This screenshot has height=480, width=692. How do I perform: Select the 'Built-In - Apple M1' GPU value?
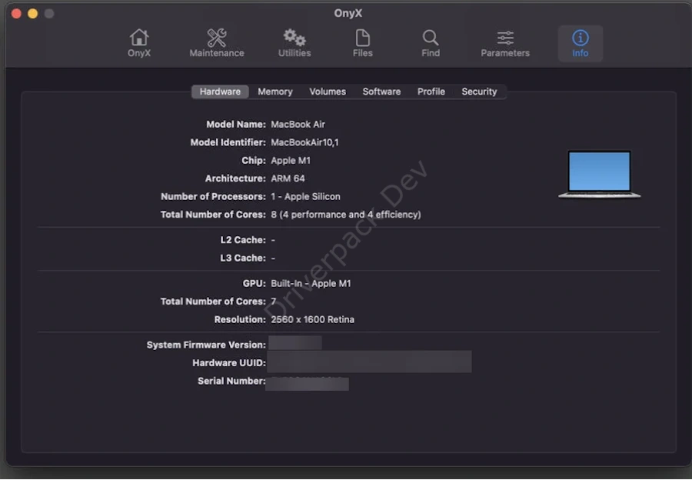(311, 284)
